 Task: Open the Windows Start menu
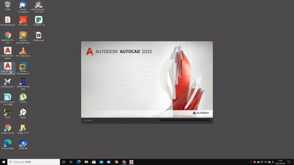pos(4,162)
